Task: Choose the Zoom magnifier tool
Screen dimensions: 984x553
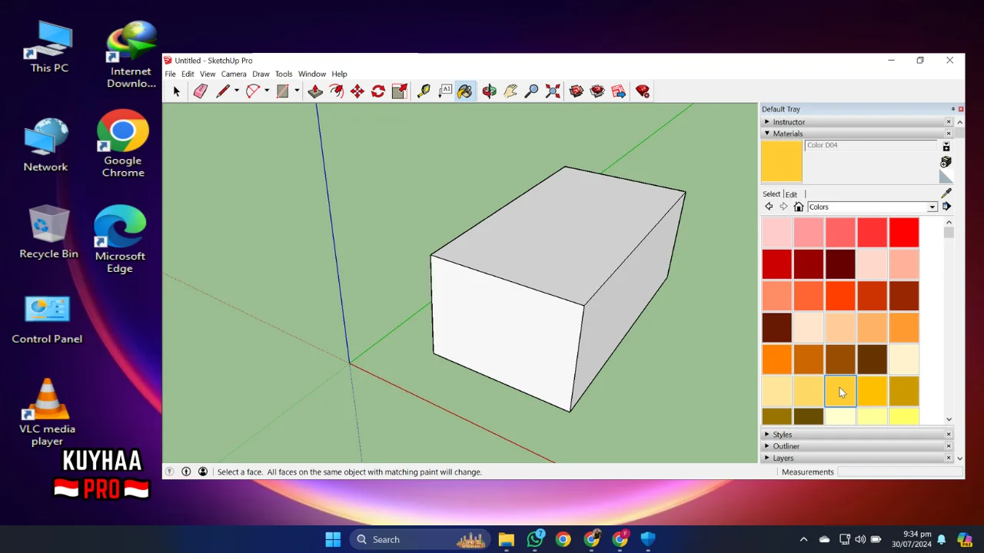Action: tap(531, 91)
